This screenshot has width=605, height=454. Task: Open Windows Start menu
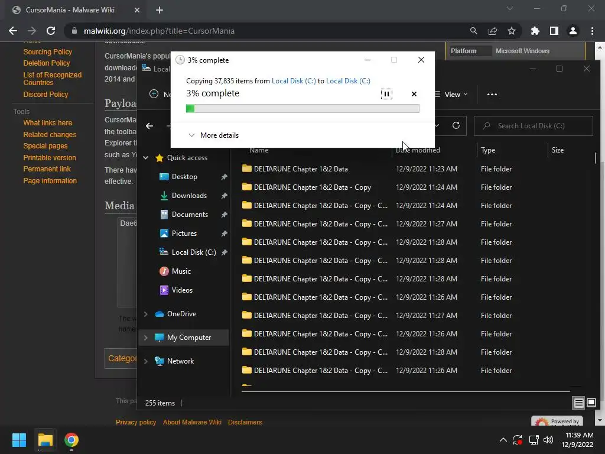(x=19, y=440)
